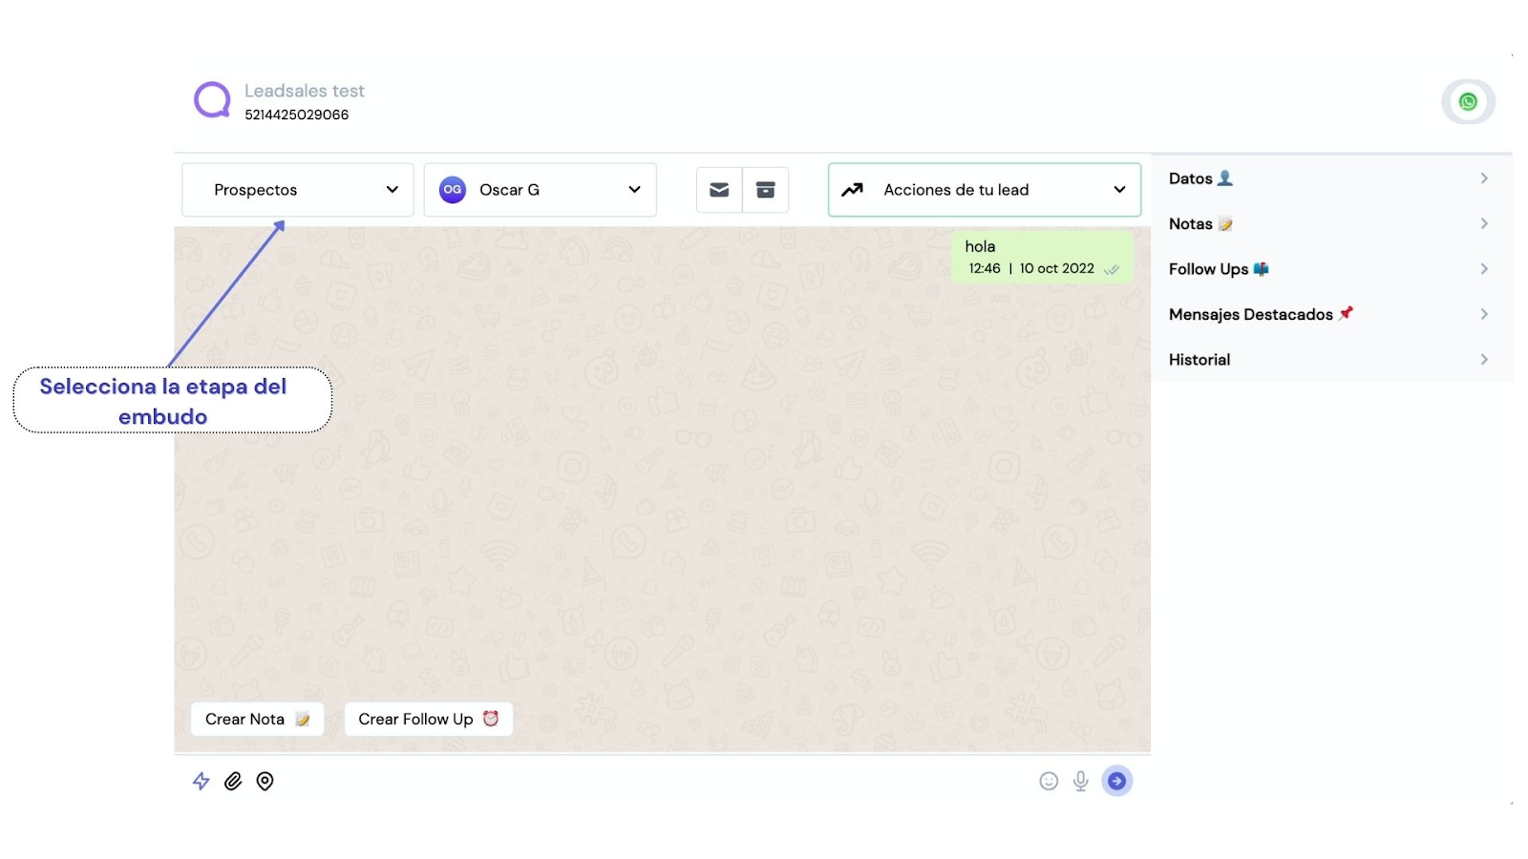Viewport: 1528px width, 859px height.
Task: Archive the conversation with box icon
Action: [x=766, y=190]
